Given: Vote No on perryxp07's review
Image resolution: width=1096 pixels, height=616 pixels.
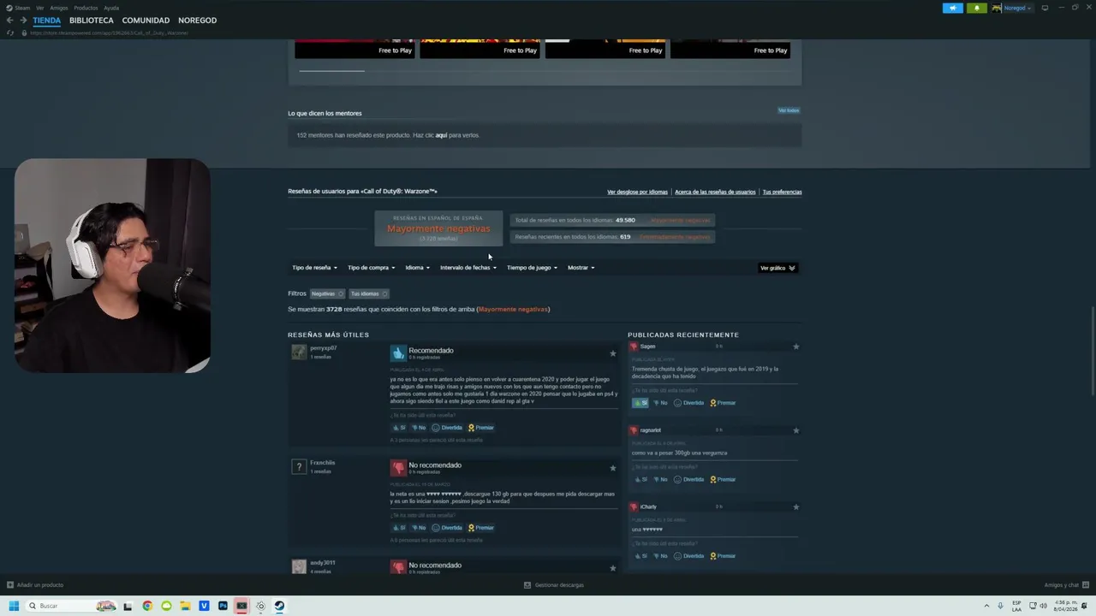Looking at the screenshot, I should [419, 428].
